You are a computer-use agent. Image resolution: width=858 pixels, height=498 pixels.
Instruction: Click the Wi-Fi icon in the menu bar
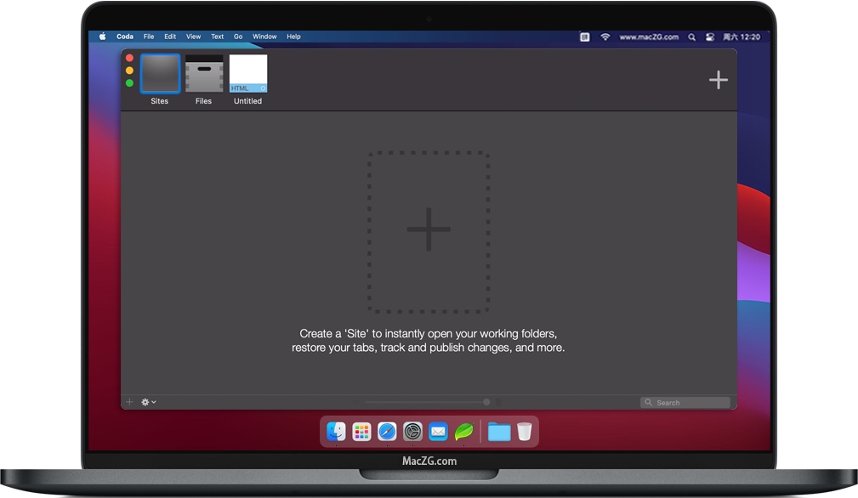(x=605, y=37)
